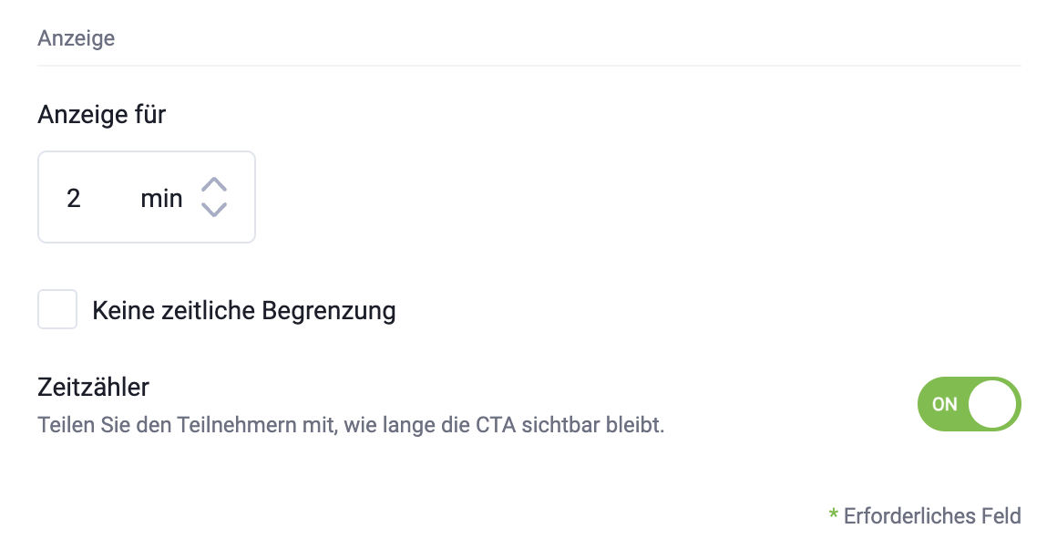Click the up arrow to increase minutes
The height and width of the screenshot is (560, 1057).
point(213,184)
